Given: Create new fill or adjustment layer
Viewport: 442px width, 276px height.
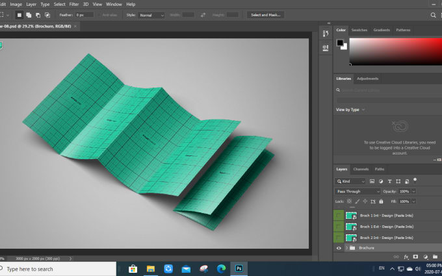Looking at the screenshot, I should (425, 257).
